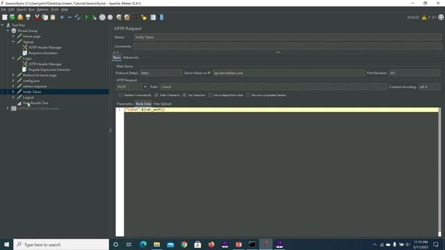Click the Content encoding field
The image size is (445, 250).
(429, 87)
